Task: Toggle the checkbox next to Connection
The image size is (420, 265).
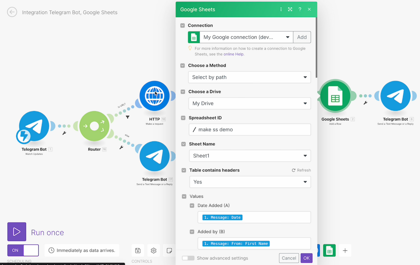Action: pyautogui.click(x=182, y=25)
